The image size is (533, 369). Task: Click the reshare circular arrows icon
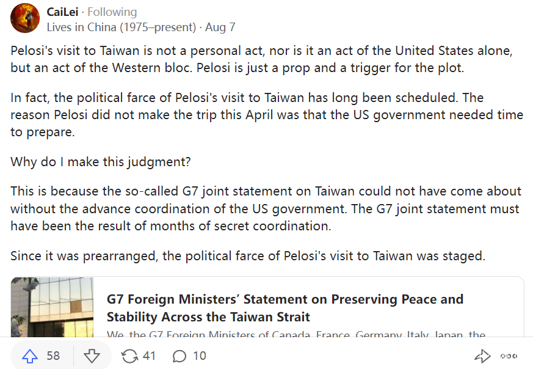click(x=129, y=356)
